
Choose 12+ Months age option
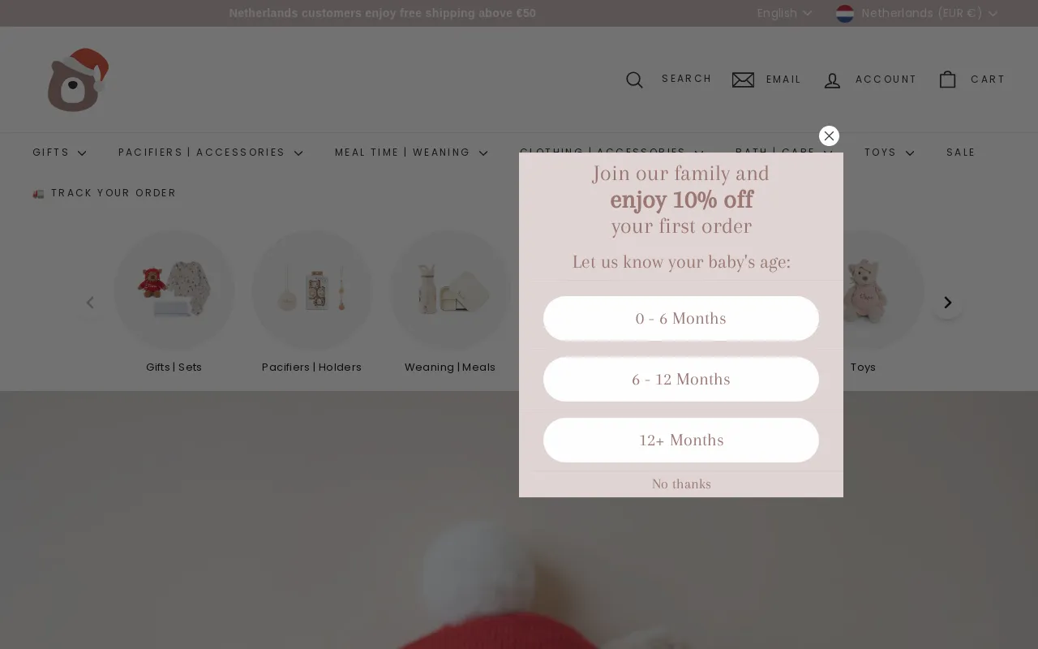point(681,440)
